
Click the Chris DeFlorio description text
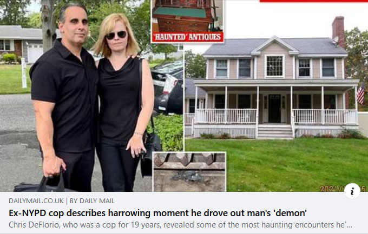(x=180, y=225)
